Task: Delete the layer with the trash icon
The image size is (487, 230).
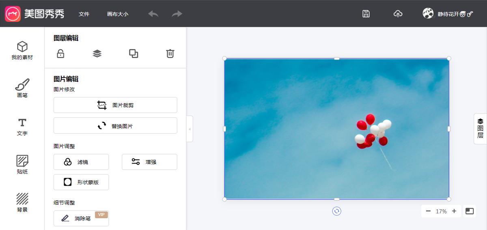Action: [x=170, y=54]
